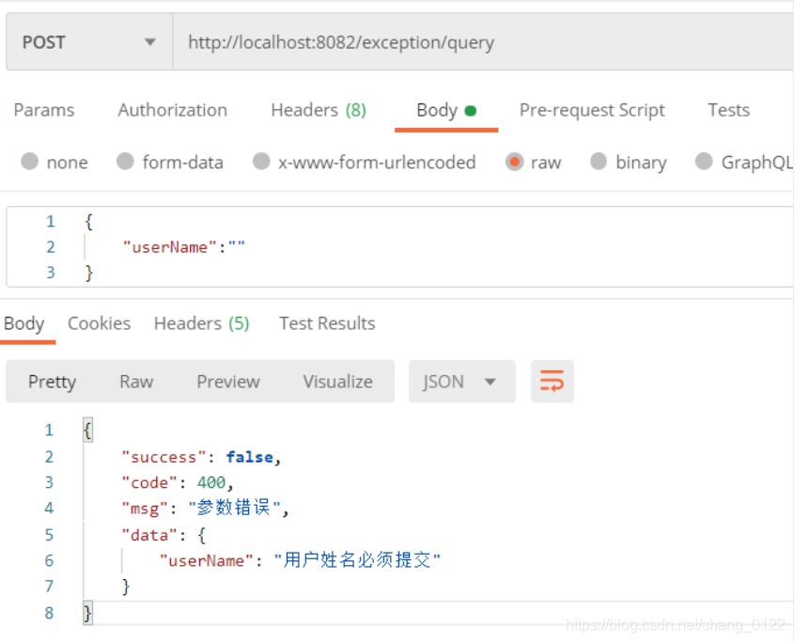Open the POST method dropdown
This screenshot has height=642, width=794.
click(x=89, y=42)
